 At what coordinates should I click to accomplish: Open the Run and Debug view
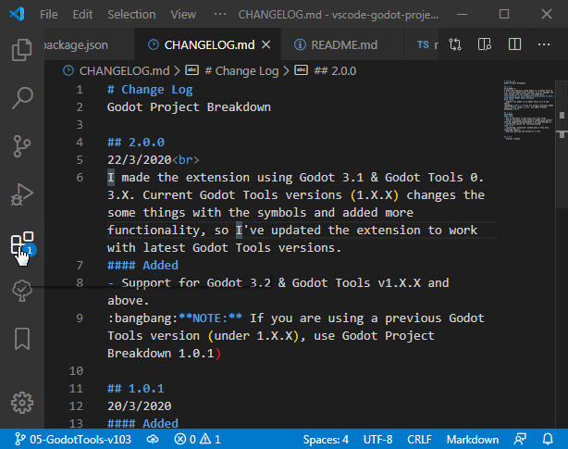tap(22, 193)
